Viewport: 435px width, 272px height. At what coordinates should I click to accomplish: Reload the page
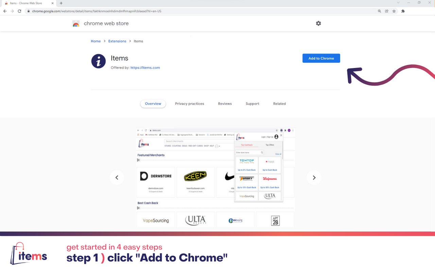[19, 11]
